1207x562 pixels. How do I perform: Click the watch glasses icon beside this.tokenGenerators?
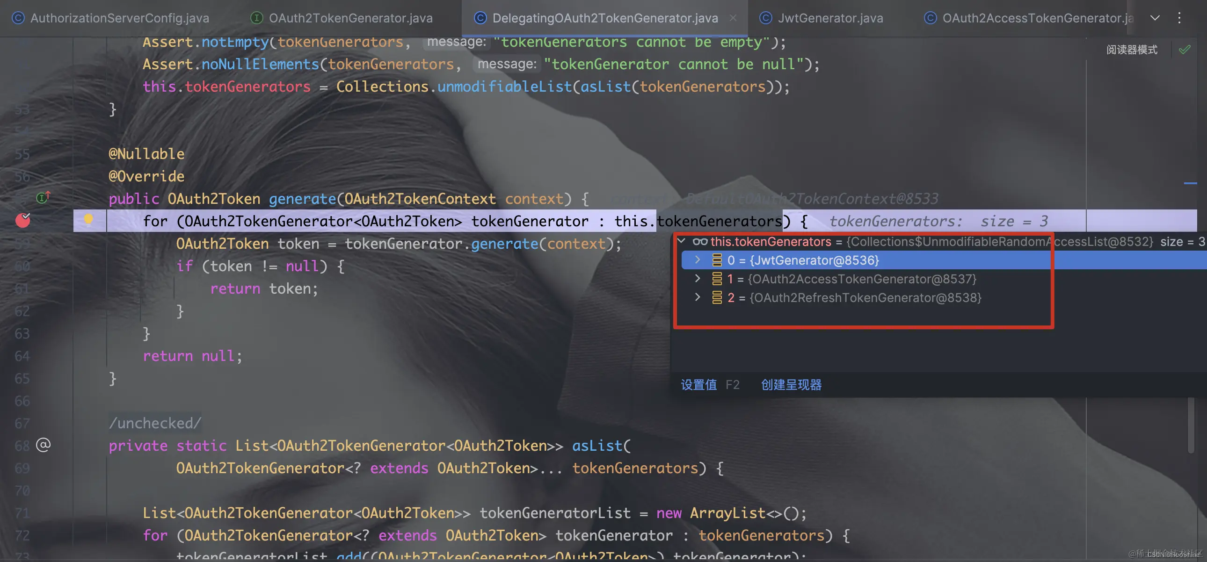point(700,242)
